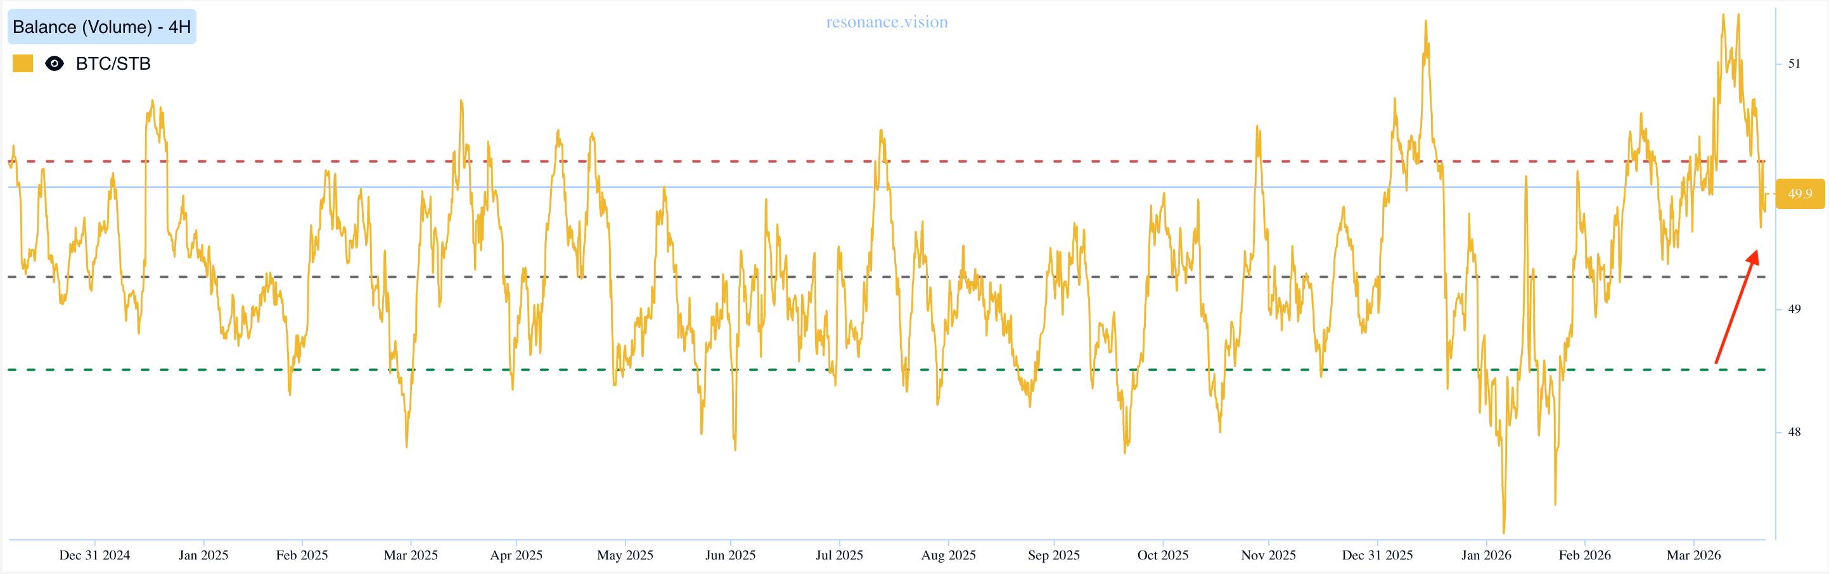Click the Mar 2026 axis label
This screenshot has width=1829, height=574.
click(x=1693, y=555)
